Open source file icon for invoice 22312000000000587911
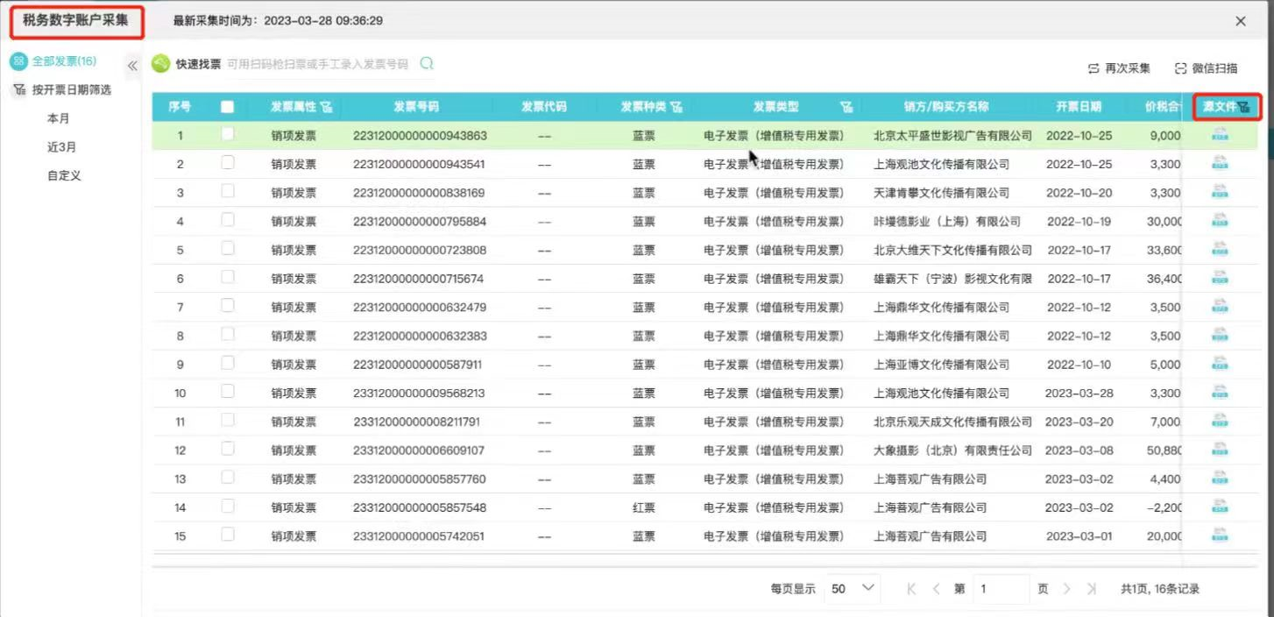 (x=1220, y=365)
